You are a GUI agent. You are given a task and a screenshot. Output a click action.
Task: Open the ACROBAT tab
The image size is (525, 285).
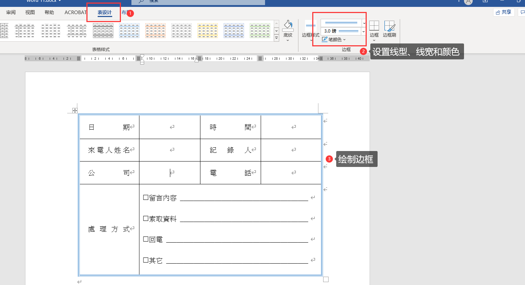coord(75,13)
